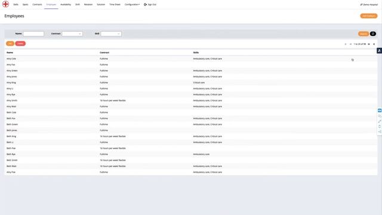Click the Skills column header
Viewport: 382px width, 215px height.
tap(196, 53)
